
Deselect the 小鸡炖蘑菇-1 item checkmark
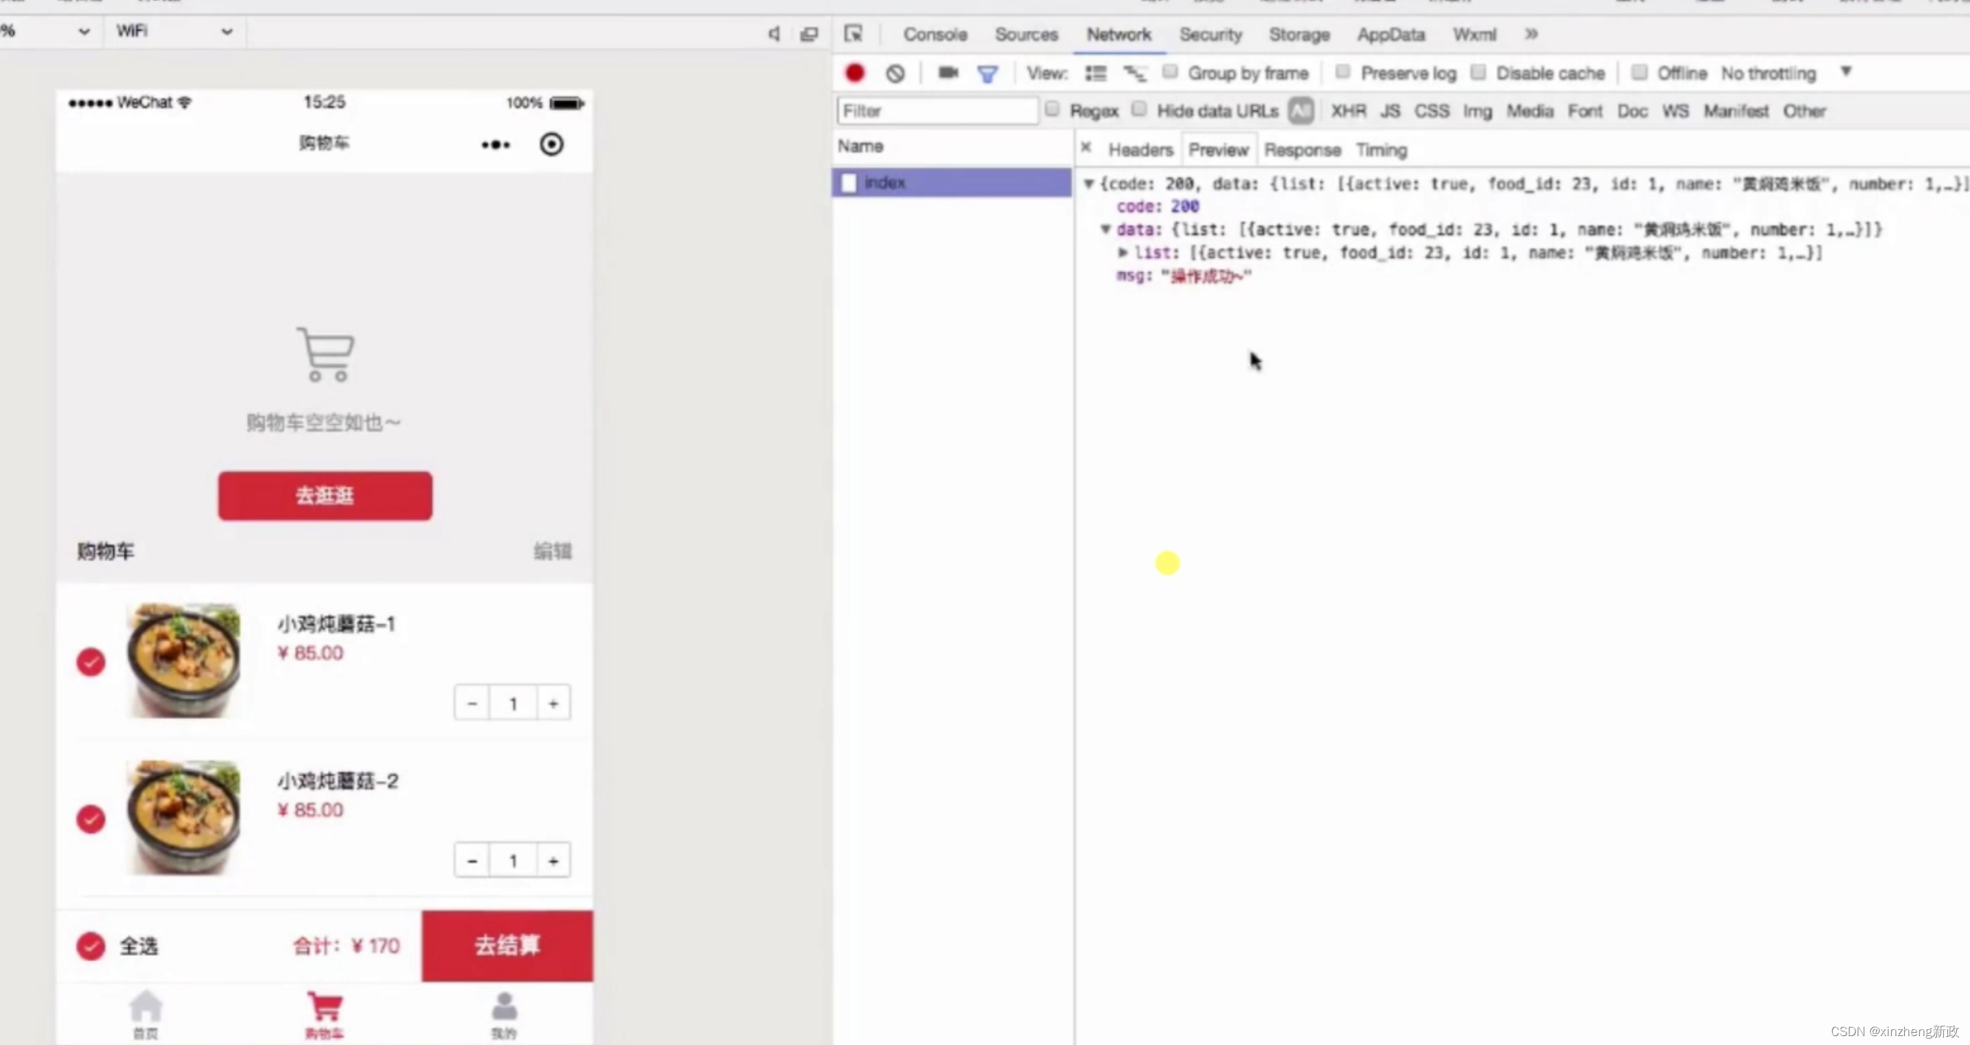point(91,662)
